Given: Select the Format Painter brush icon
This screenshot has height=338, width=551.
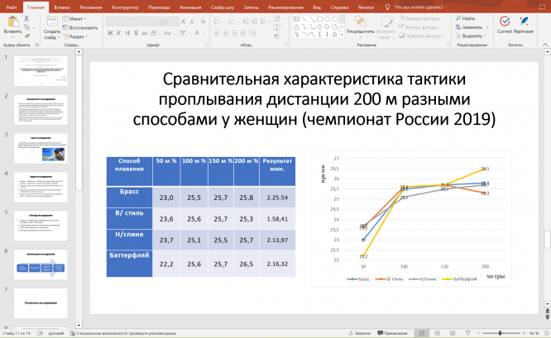Looking at the screenshot, I should pyautogui.click(x=26, y=36).
